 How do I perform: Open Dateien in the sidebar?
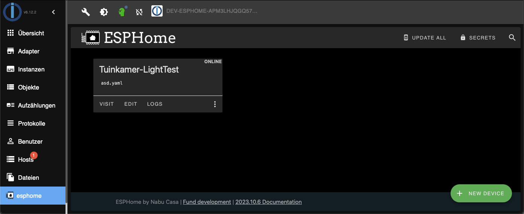point(33,178)
